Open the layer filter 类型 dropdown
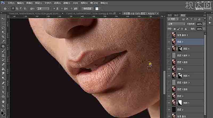 pos(173,19)
